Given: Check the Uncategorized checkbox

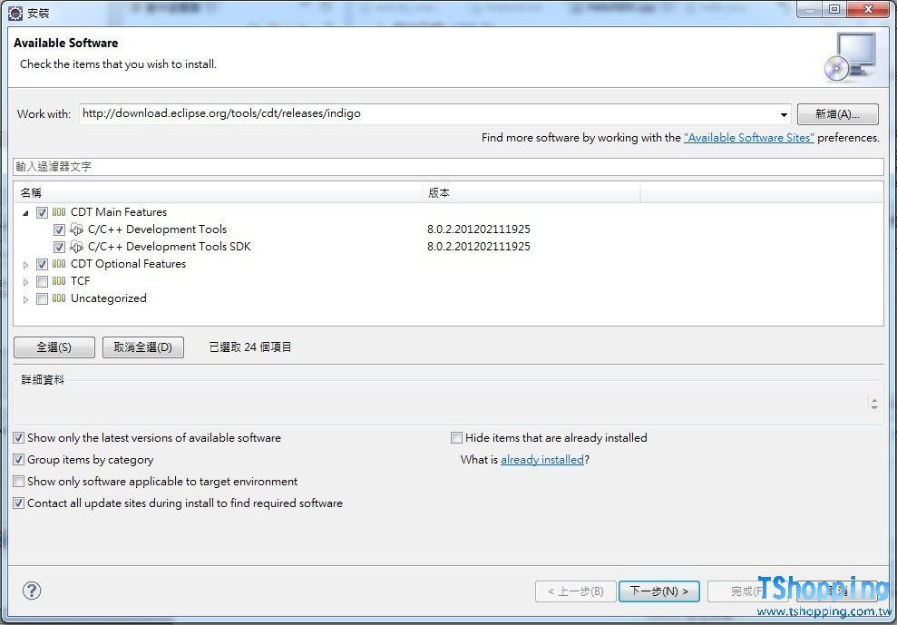Looking at the screenshot, I should pos(42,298).
